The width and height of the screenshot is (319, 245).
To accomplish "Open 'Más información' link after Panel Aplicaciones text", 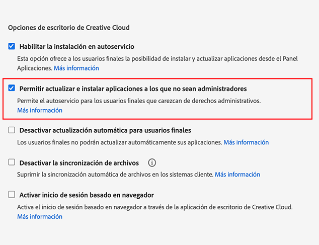I will coord(76,68).
